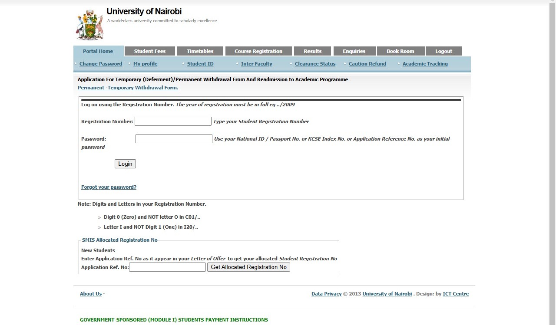556x325 pixels.
Task: Select the Enquiries tab
Action: point(354,51)
